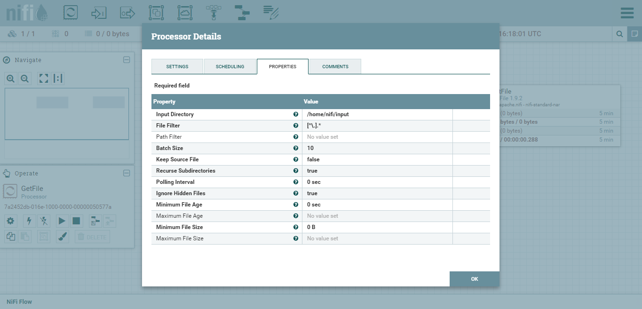Click the Keep Source File value false

tap(313, 159)
